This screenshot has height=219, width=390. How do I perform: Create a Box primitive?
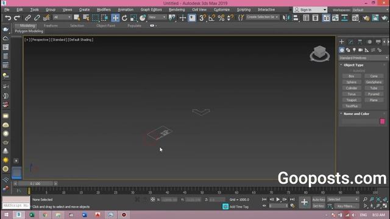tap(352, 76)
